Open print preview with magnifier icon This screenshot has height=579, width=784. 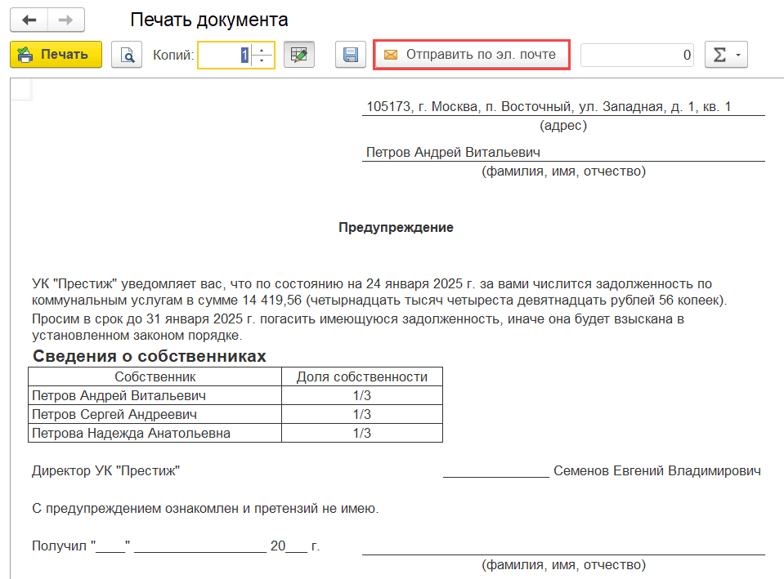[127, 55]
